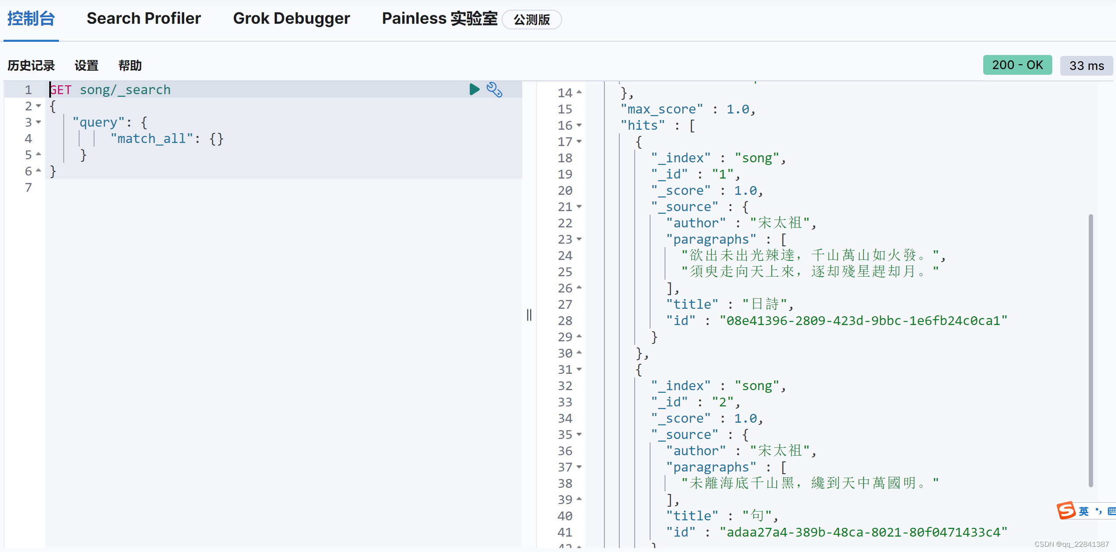The width and height of the screenshot is (1116, 552).
Task: Collapse second hit object at line 31
Action: point(579,369)
